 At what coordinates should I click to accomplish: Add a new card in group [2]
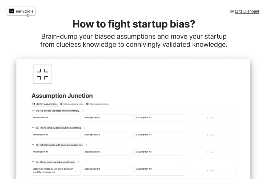pos(210,135)
